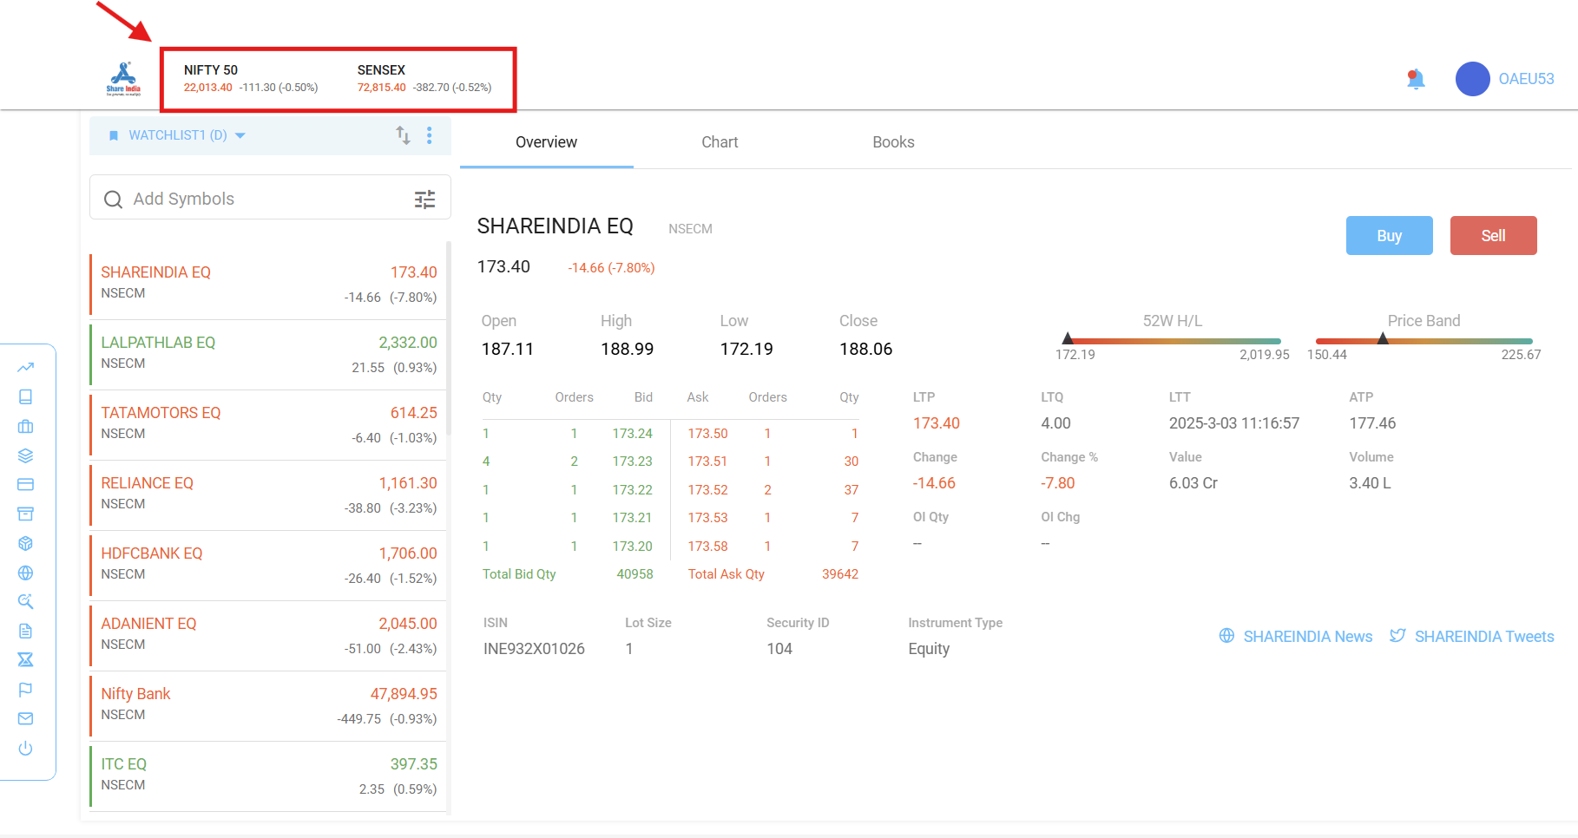Open the watchlist three-dot options menu

(430, 135)
